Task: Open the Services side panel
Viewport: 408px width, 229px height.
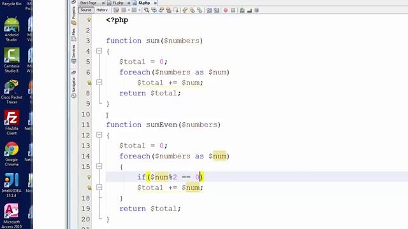Action: (x=74, y=54)
